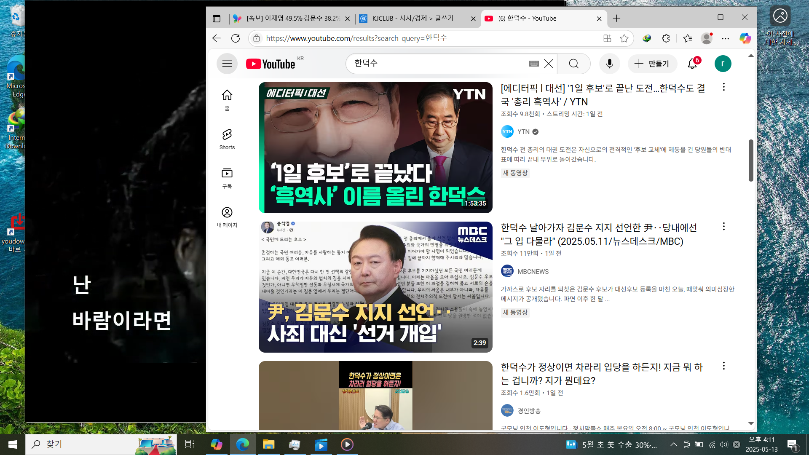Expand the system tray hidden icons chevron
809x455 pixels.
[x=673, y=444]
